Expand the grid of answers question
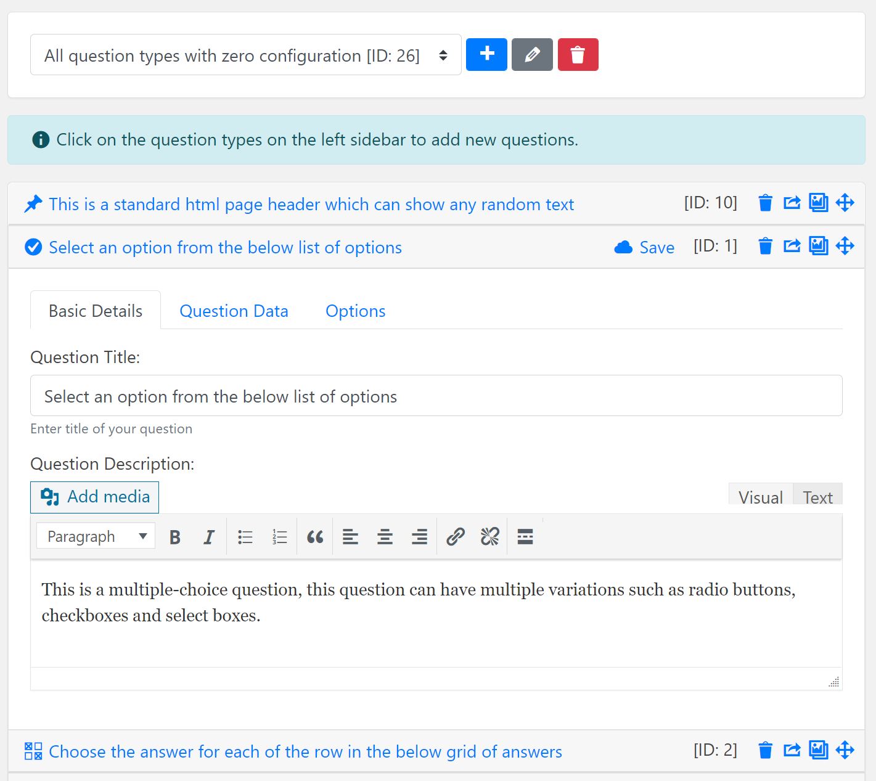 305,751
